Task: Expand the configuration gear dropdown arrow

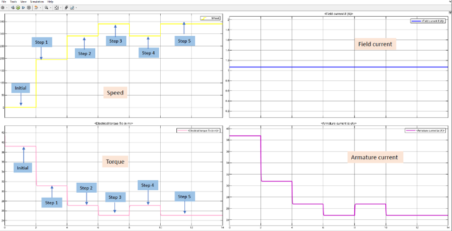Action: point(7,8)
